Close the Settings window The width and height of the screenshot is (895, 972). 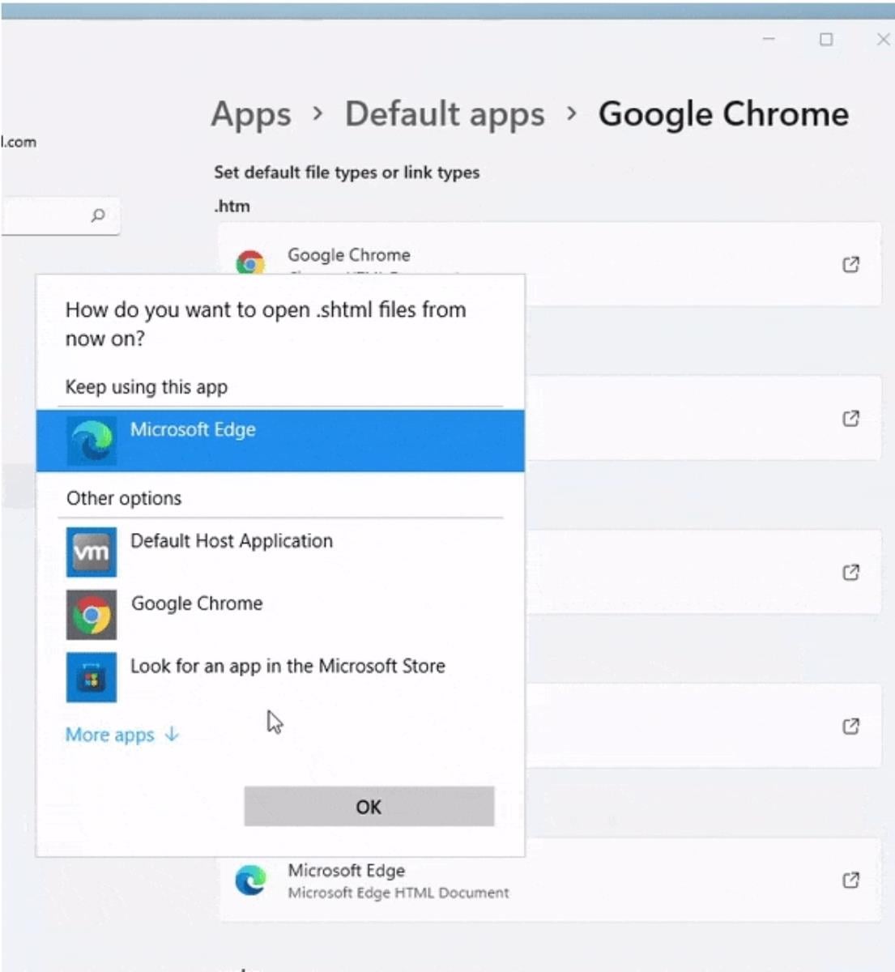pos(883,39)
